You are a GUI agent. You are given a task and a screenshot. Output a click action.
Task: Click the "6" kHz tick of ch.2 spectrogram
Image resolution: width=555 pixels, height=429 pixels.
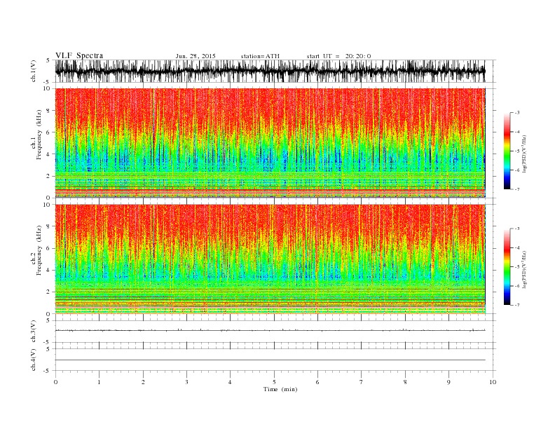point(49,248)
